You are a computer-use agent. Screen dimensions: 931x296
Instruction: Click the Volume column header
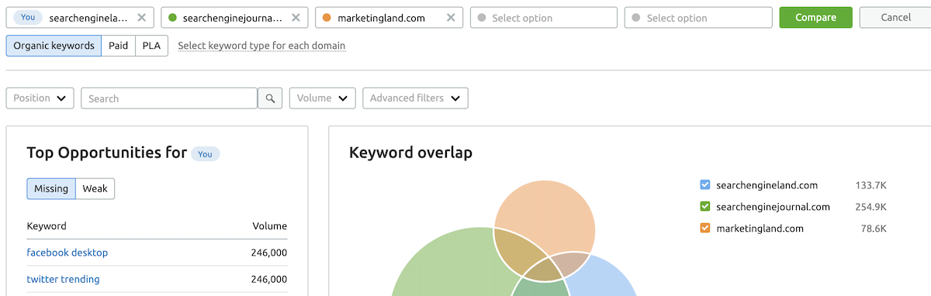[x=270, y=226]
